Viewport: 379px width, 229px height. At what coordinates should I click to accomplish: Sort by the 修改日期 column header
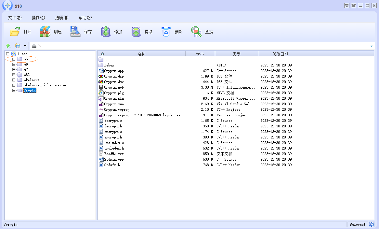coord(280,54)
